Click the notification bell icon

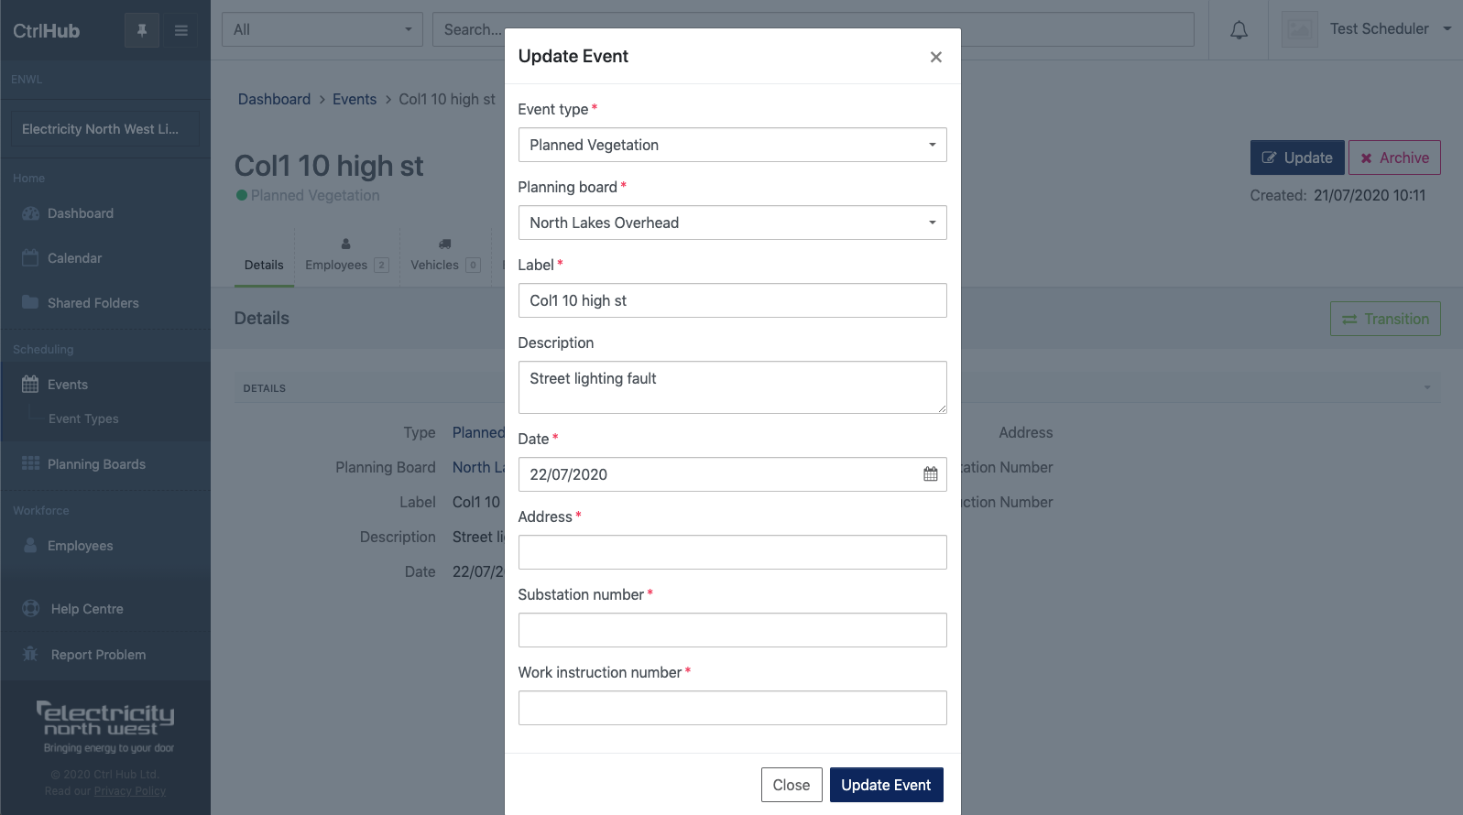point(1239,30)
